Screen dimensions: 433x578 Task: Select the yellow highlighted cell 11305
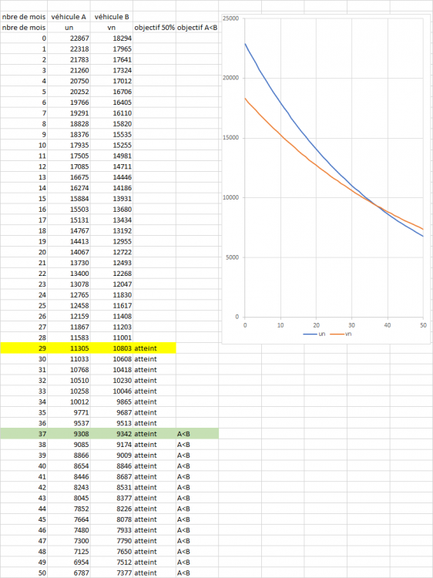69,348
